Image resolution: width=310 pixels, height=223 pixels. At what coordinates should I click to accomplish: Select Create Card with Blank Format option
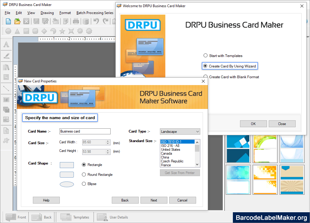point(231,77)
